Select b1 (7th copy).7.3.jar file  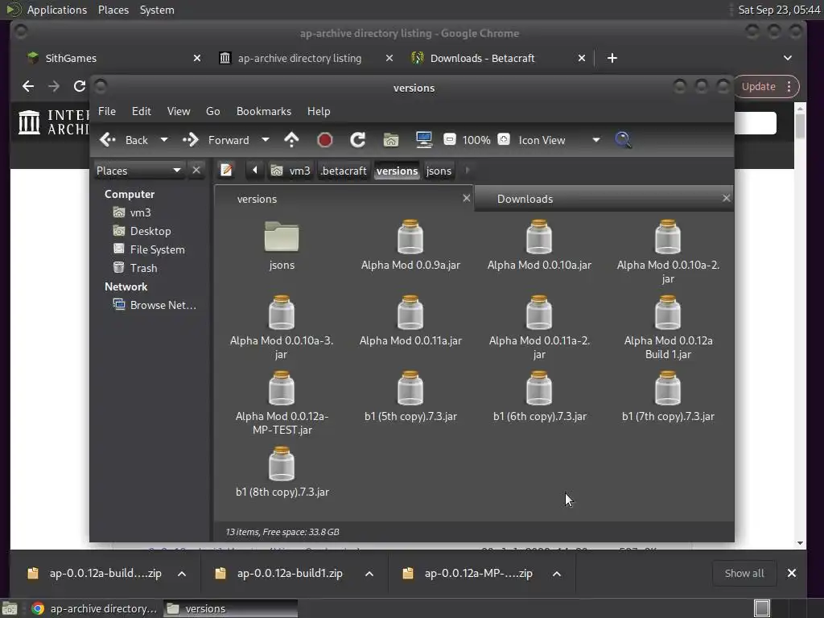click(x=668, y=395)
